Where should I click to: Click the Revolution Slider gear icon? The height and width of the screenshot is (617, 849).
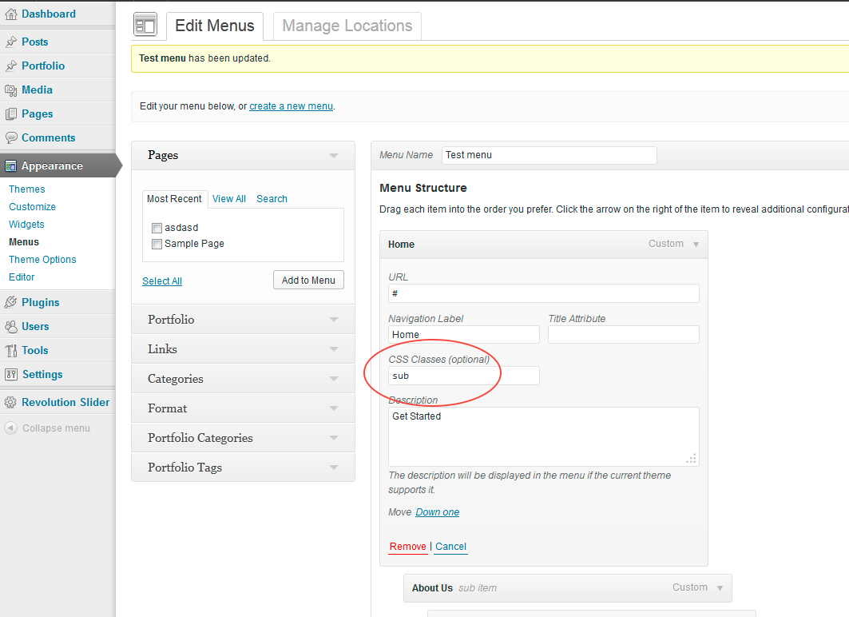pos(10,403)
